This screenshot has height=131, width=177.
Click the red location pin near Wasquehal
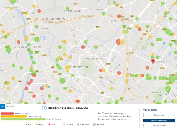click(153, 62)
